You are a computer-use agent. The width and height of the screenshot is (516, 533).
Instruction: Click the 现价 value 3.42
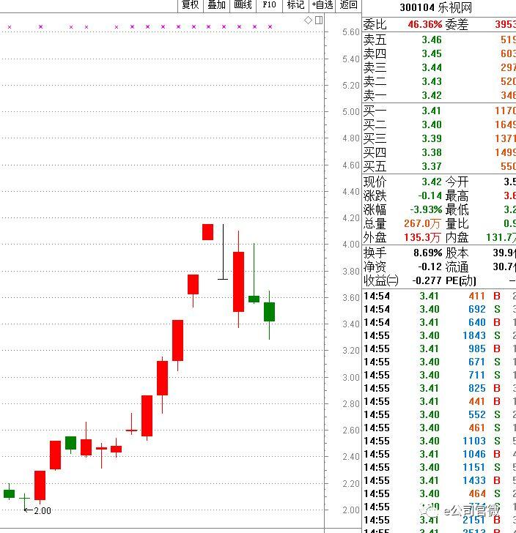[432, 182]
